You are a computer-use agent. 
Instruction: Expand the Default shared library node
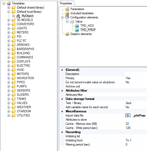click(x=9, y=8)
